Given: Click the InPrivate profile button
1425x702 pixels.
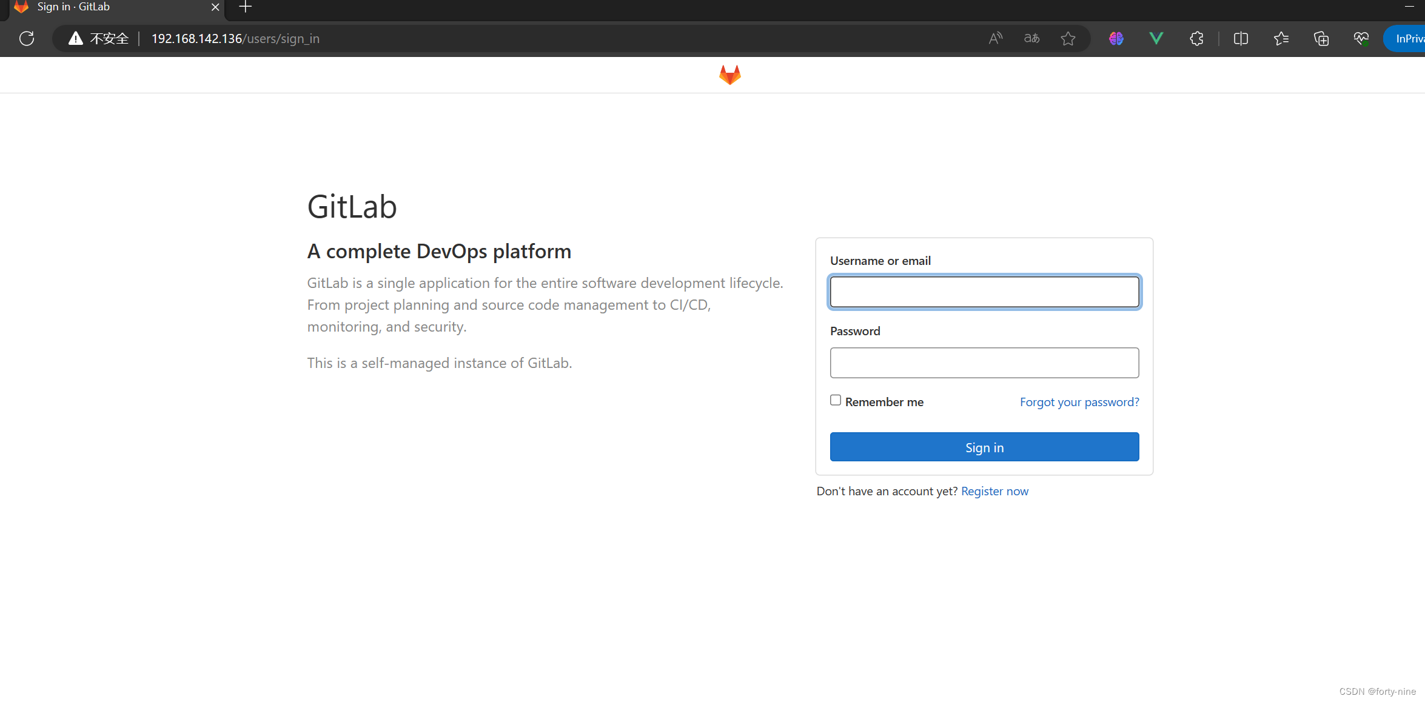Looking at the screenshot, I should coord(1406,38).
